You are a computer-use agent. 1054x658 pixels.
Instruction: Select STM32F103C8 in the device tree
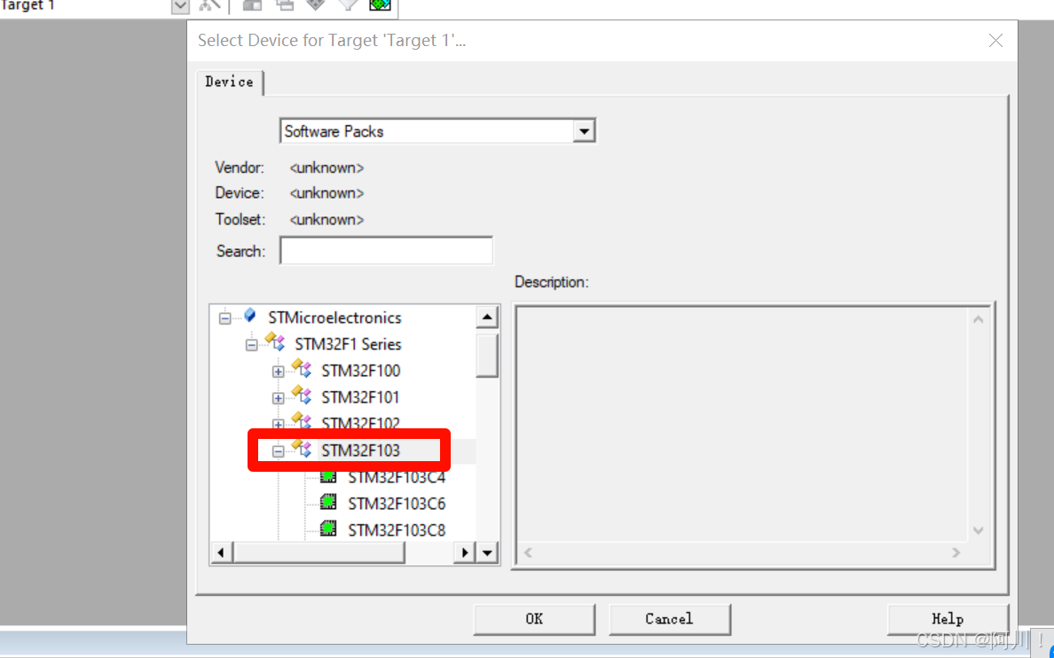pyautogui.click(x=397, y=530)
